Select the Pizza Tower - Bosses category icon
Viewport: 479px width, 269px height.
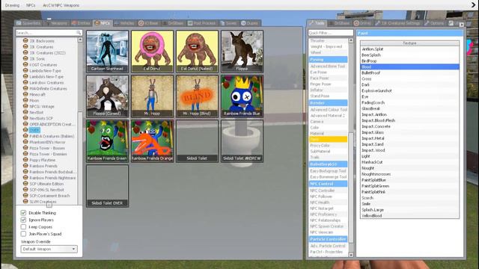point(25,148)
